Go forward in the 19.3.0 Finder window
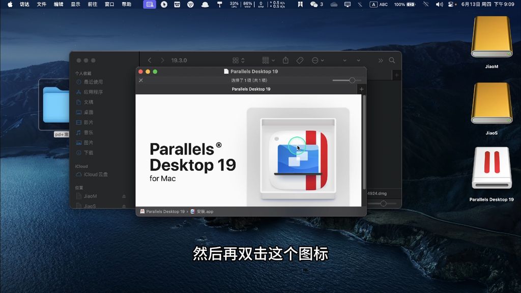Viewport: 521px width, 293px height. point(162,60)
